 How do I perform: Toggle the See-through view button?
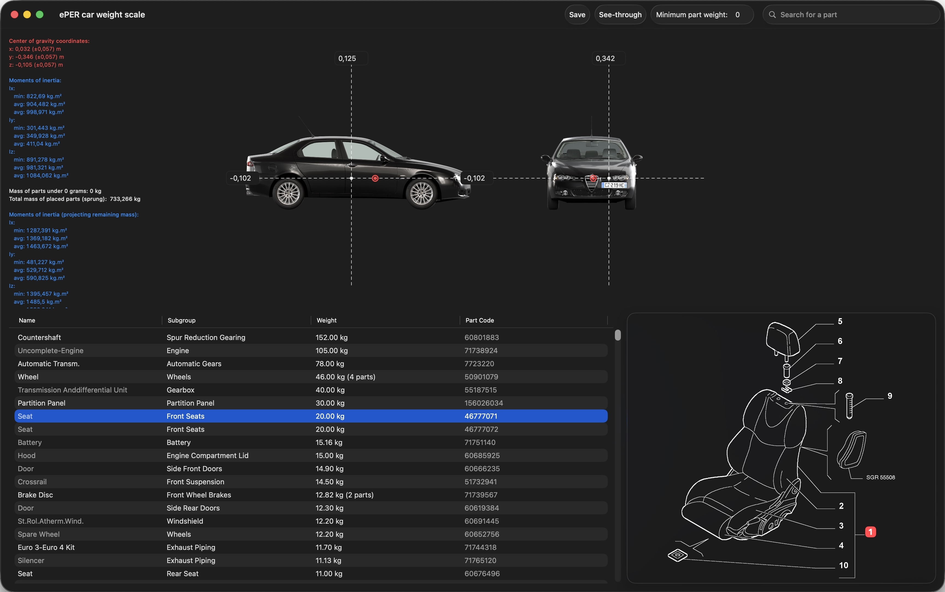coord(620,14)
